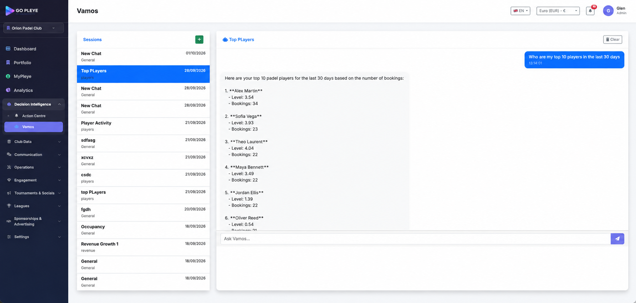The image size is (636, 303).
Task: Open the Vamos menu item
Action: click(34, 127)
